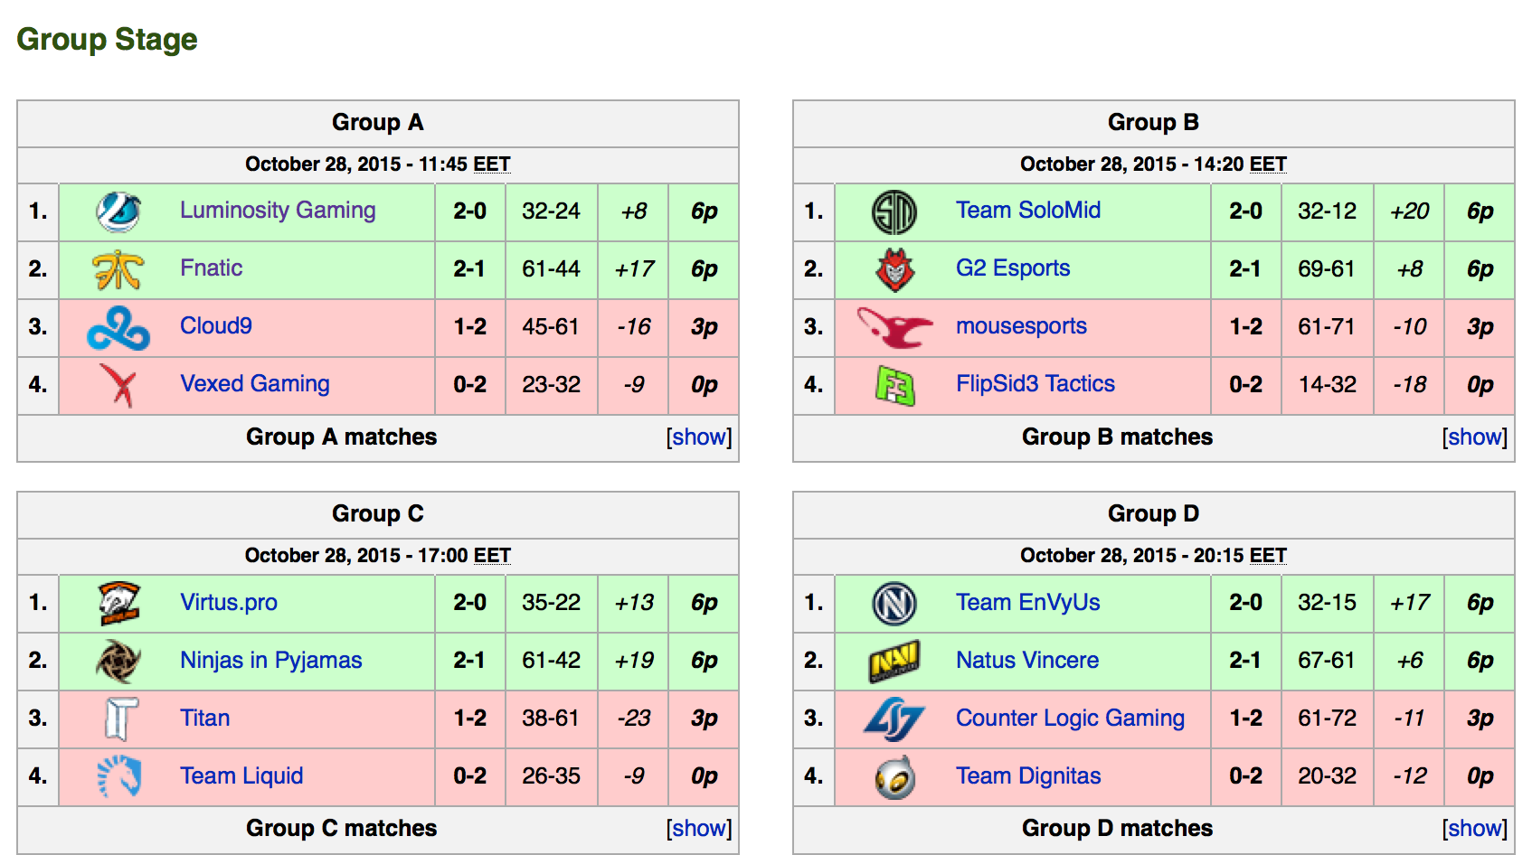The height and width of the screenshot is (855, 1532).
Task: Open the Vexed Gaming team link
Action: pos(255,384)
